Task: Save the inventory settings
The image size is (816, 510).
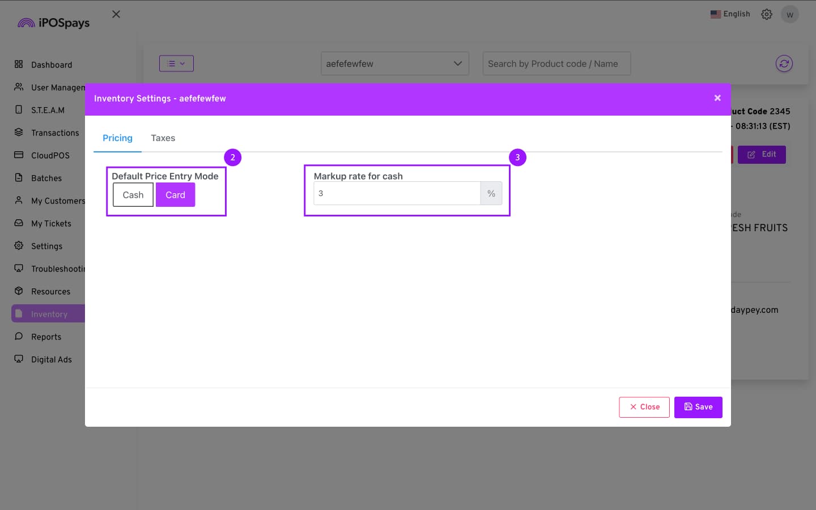Action: (x=698, y=407)
